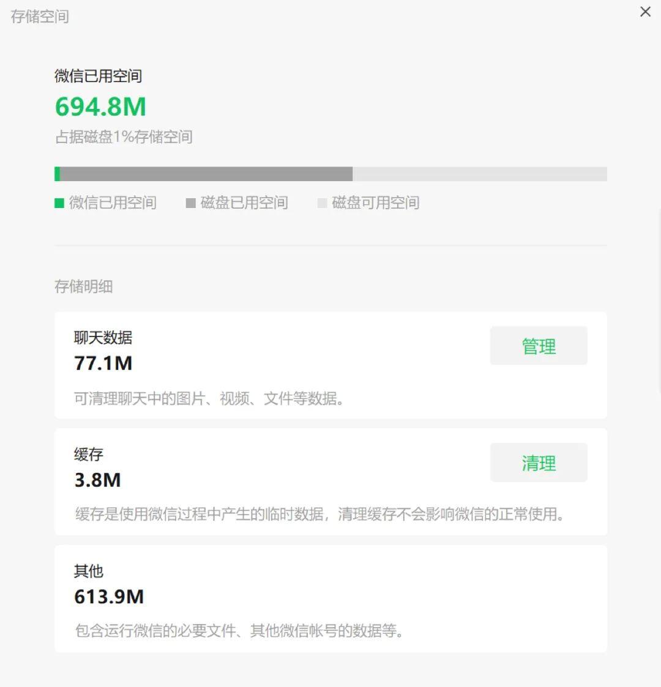Click green WeChat-used segment of storage bar
Screen dimensions: 661x687
click(x=58, y=174)
